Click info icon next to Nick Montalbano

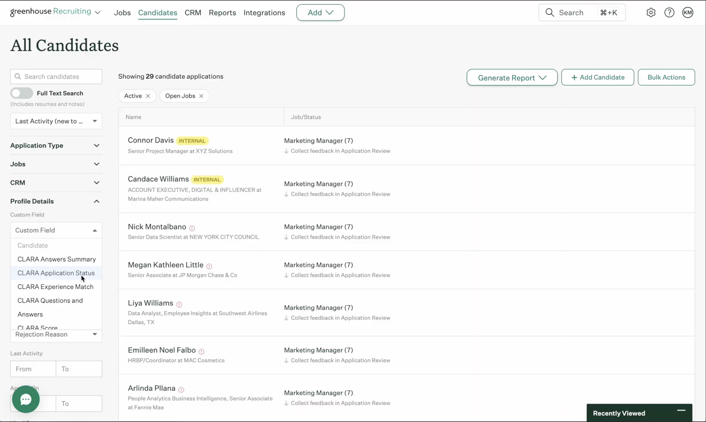coord(192,228)
